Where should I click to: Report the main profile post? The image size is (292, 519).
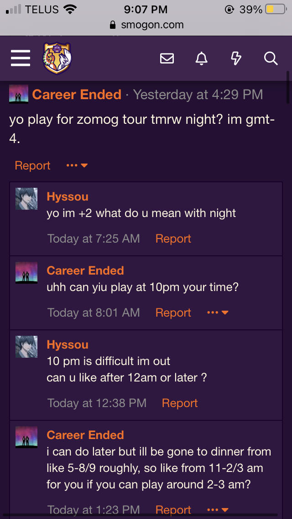pos(32,165)
